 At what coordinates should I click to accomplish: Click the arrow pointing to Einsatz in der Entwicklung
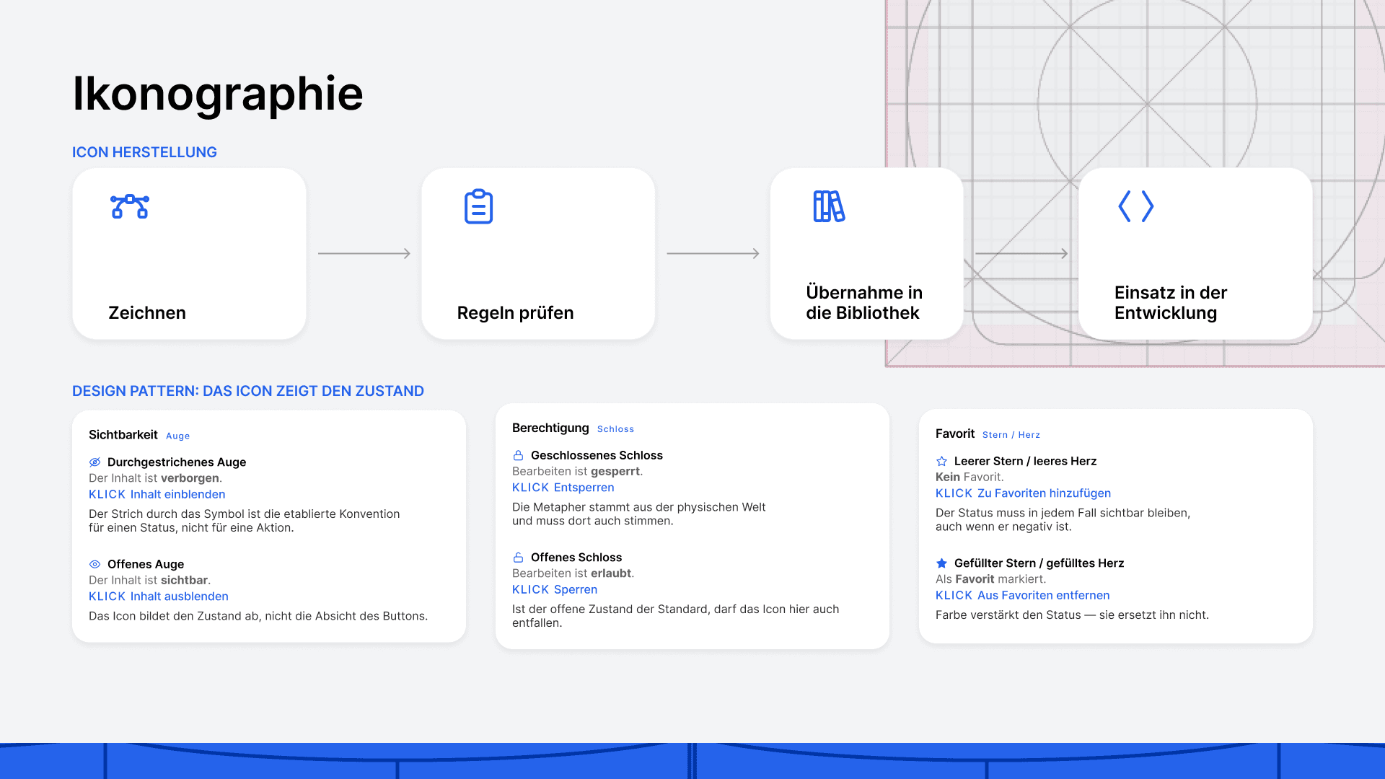point(1021,254)
